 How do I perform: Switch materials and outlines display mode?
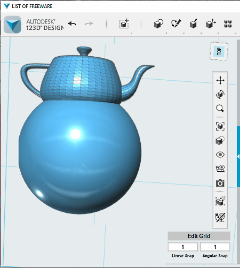[220, 140]
